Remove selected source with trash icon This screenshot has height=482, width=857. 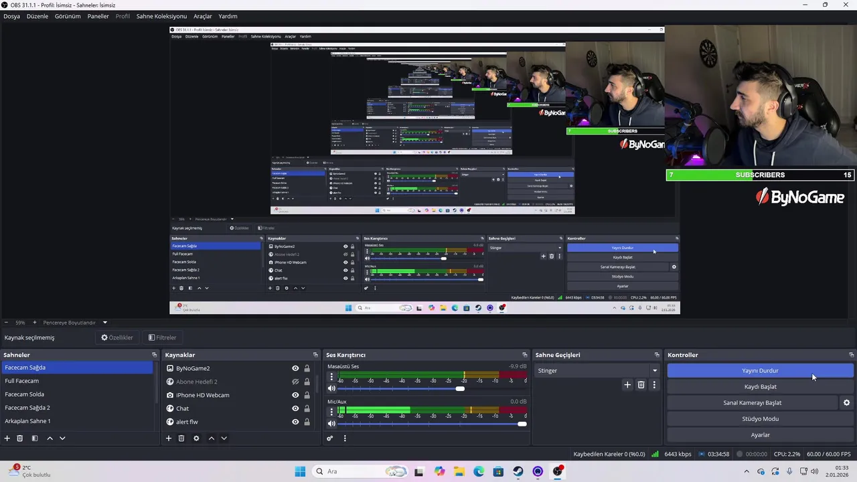point(181,438)
